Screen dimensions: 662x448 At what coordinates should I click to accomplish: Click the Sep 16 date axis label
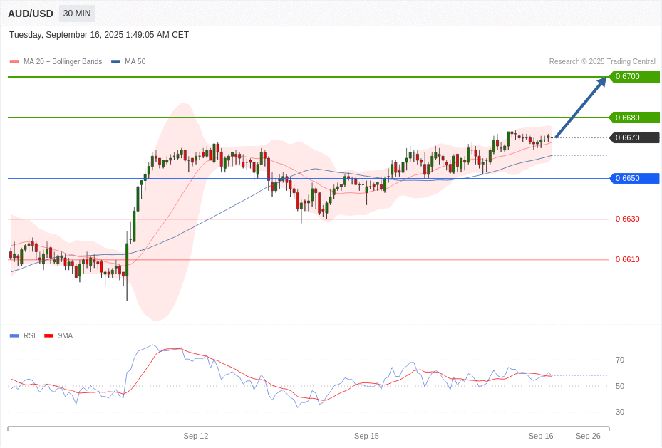pos(541,436)
